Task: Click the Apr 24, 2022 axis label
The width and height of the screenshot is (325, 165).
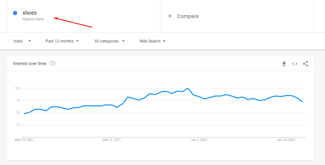Action: [286, 140]
